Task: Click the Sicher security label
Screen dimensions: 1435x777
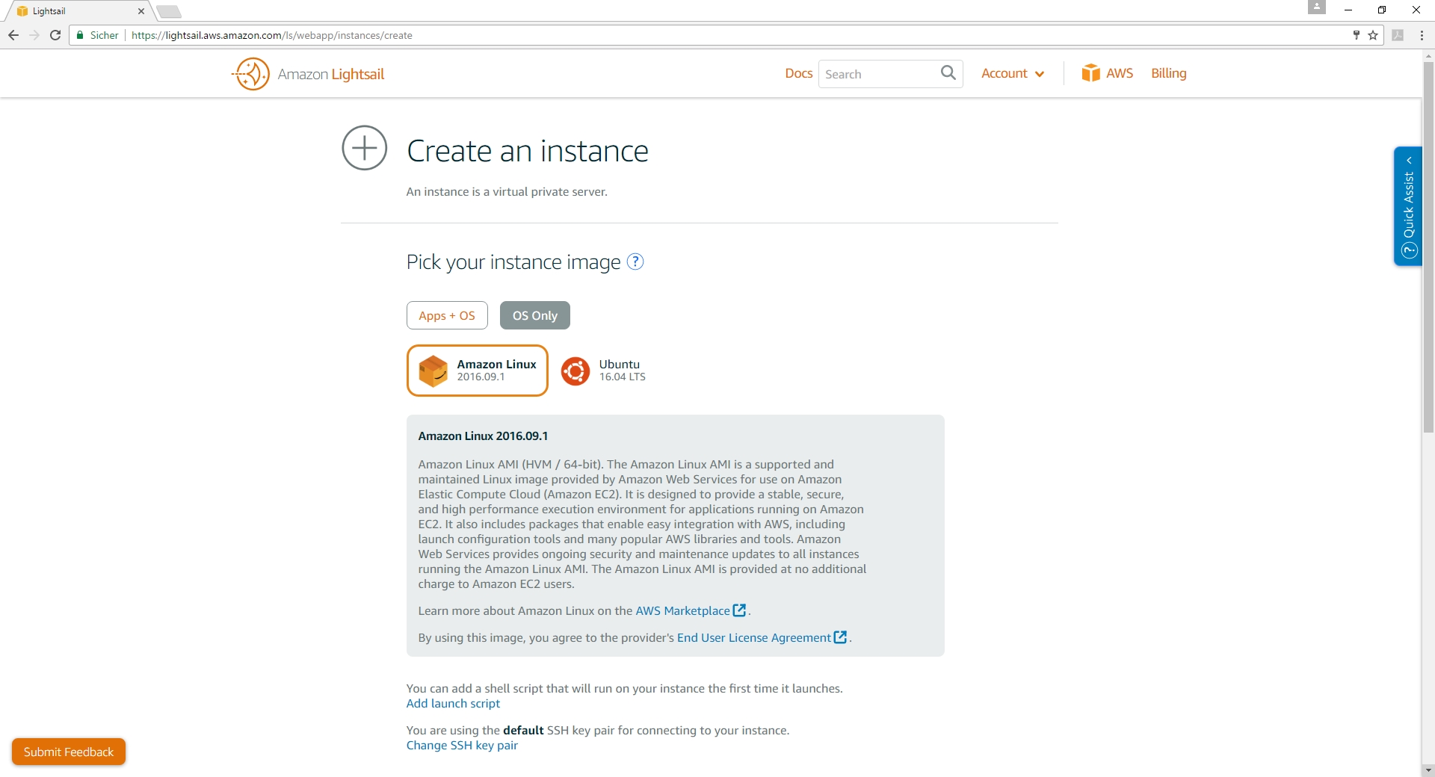Action: click(104, 35)
